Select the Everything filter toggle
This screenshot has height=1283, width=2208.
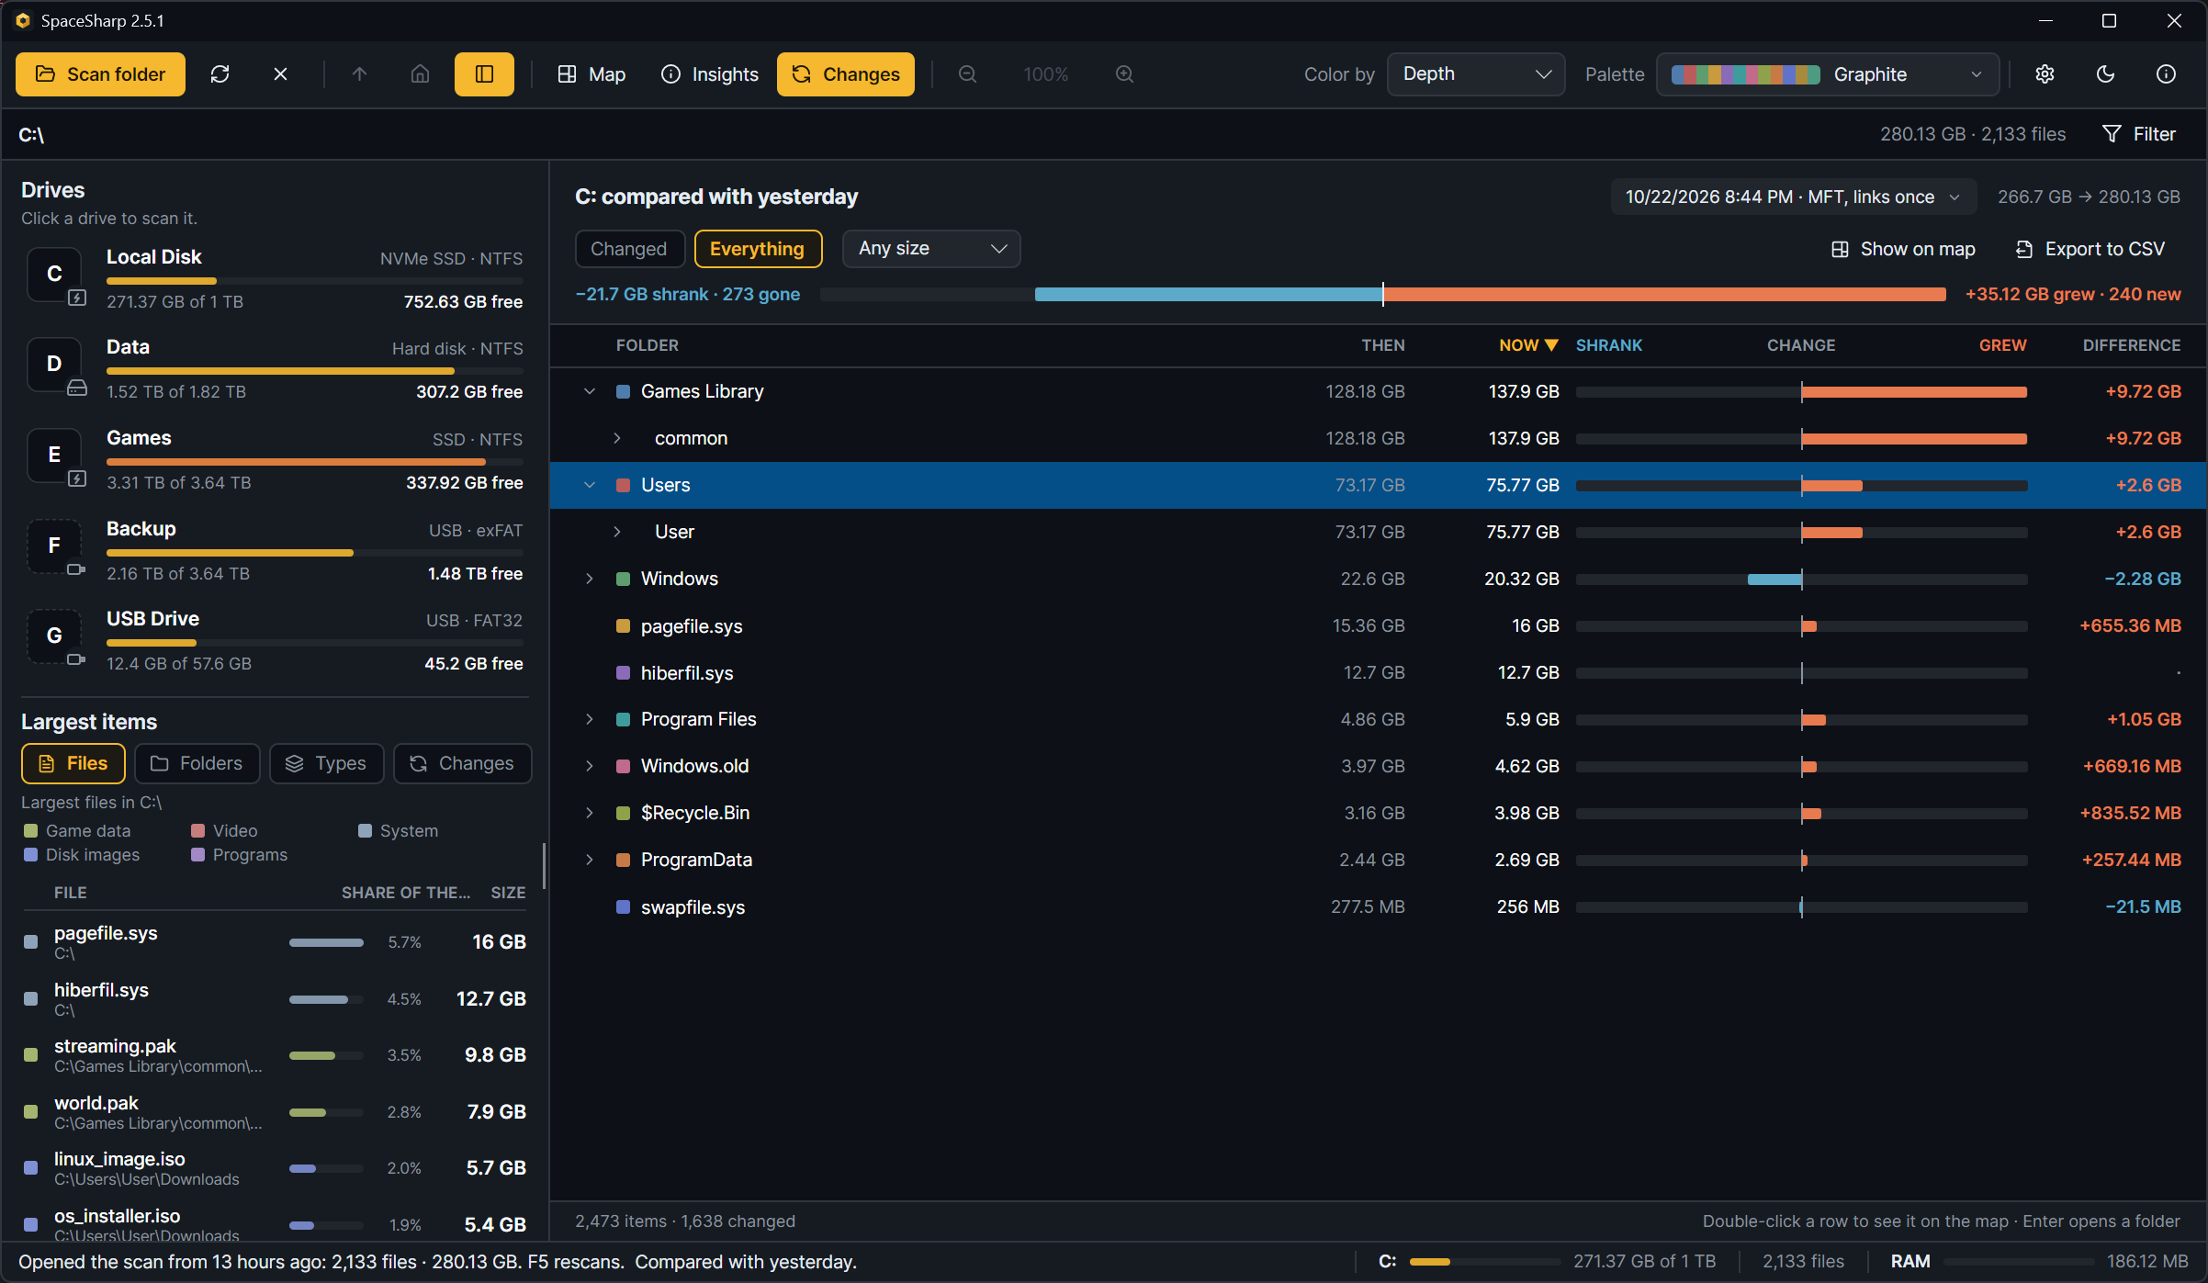click(757, 249)
